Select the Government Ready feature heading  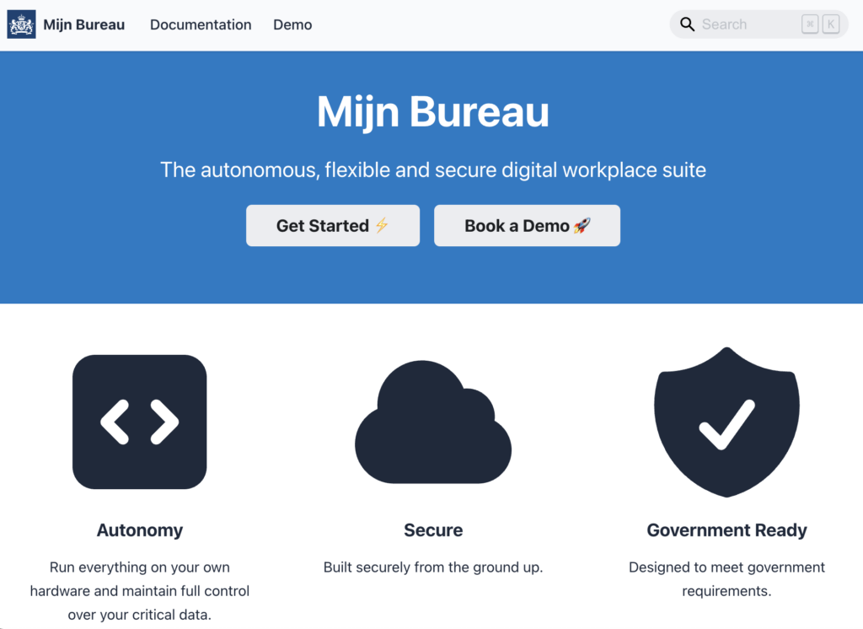726,530
